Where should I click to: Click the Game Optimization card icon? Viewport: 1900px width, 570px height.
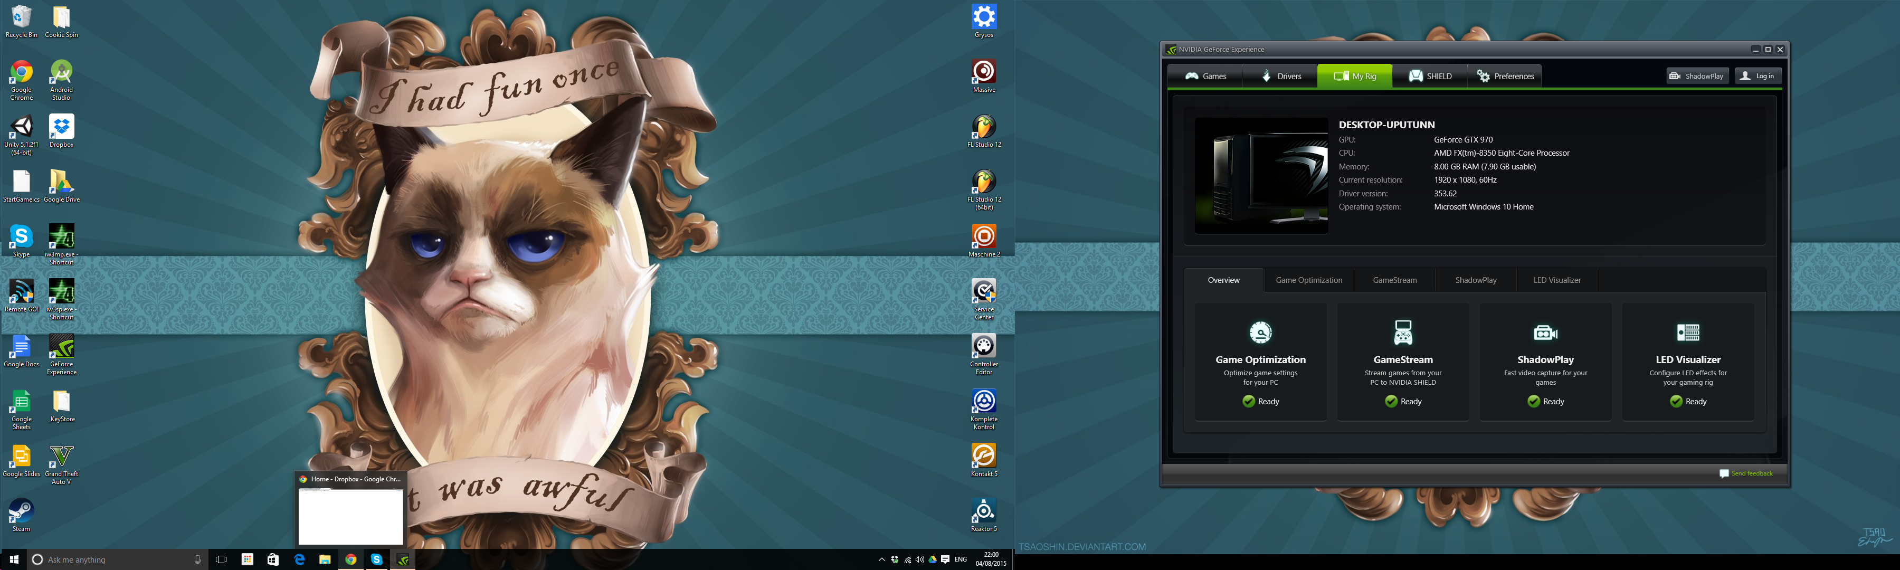pos(1260,332)
